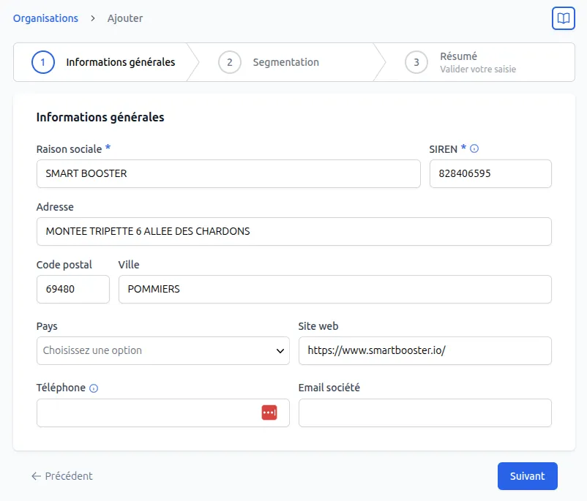Viewport: 587px width, 501px height.
Task: Open the documentation book icon top right
Action: pos(563,18)
